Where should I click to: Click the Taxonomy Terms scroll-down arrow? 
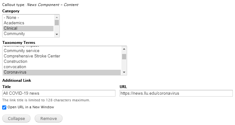click(x=124, y=72)
